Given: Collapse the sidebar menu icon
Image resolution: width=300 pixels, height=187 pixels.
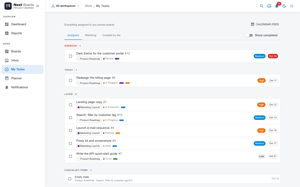Looking at the screenshot, I should coord(38,6).
